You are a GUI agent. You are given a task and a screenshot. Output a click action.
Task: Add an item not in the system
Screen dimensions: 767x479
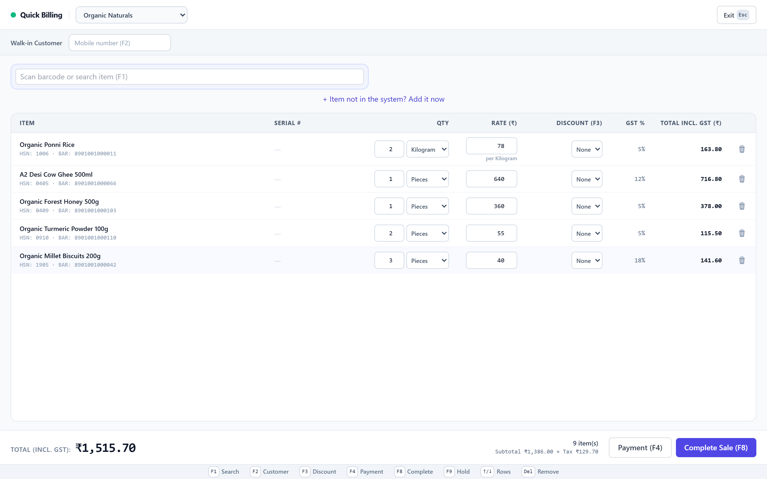[383, 99]
